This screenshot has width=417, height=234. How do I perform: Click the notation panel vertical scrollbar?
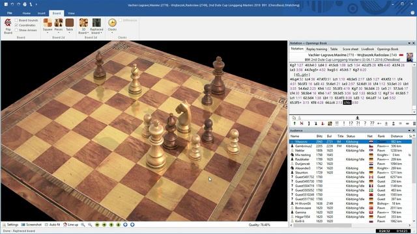414,88
